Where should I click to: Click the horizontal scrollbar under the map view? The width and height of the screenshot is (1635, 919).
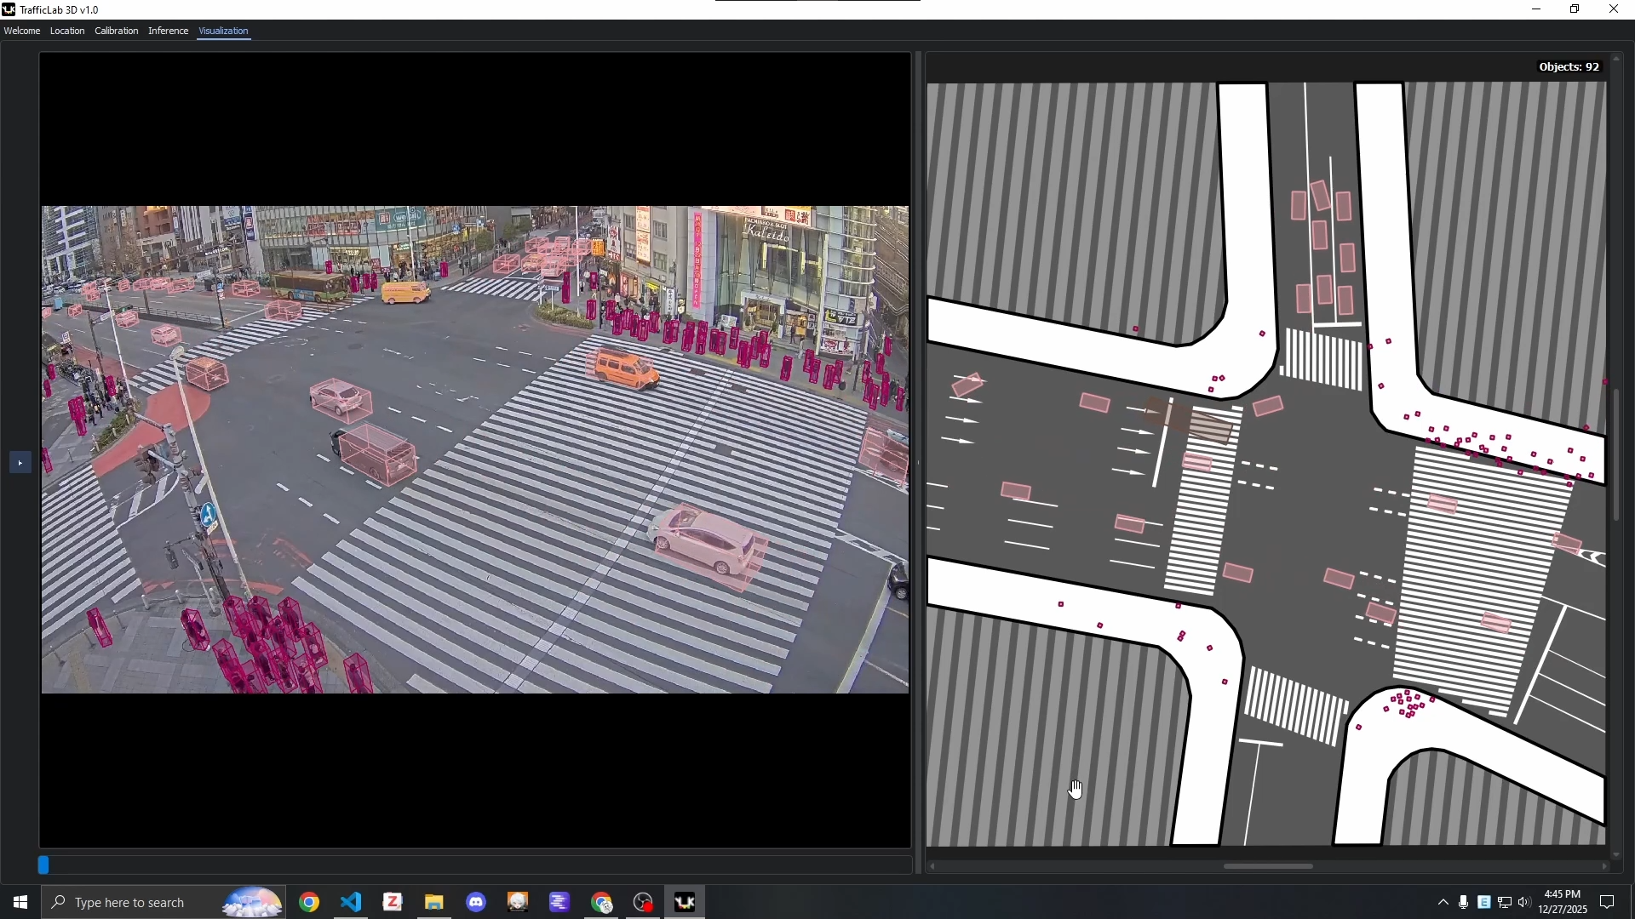pos(1268,865)
